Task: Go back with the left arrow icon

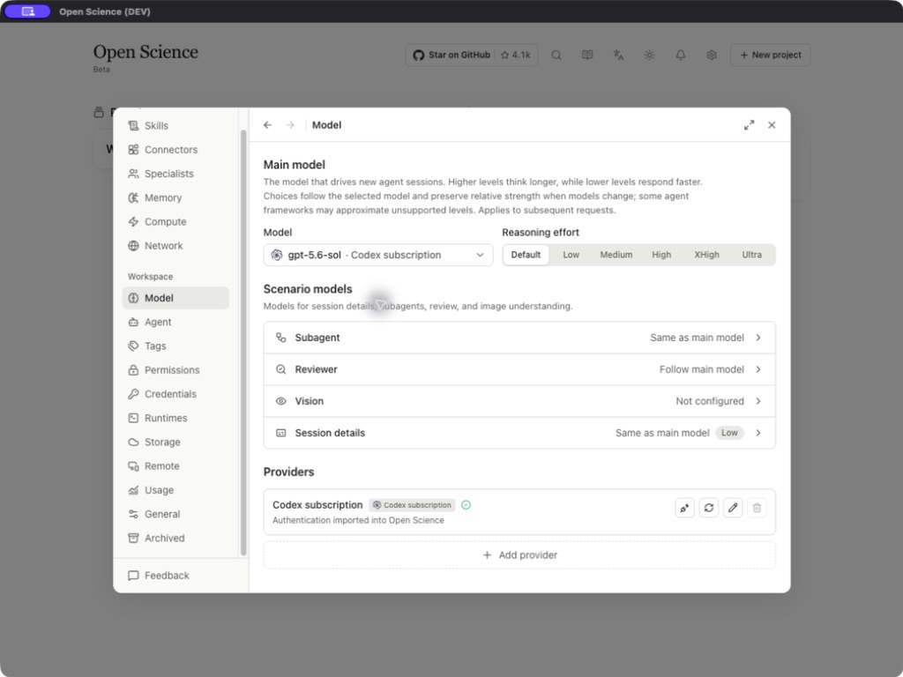Action: [268, 125]
